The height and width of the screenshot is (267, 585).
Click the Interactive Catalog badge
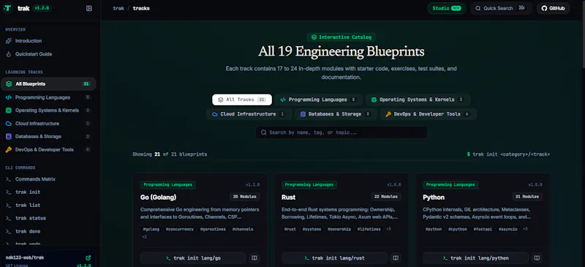341,37
